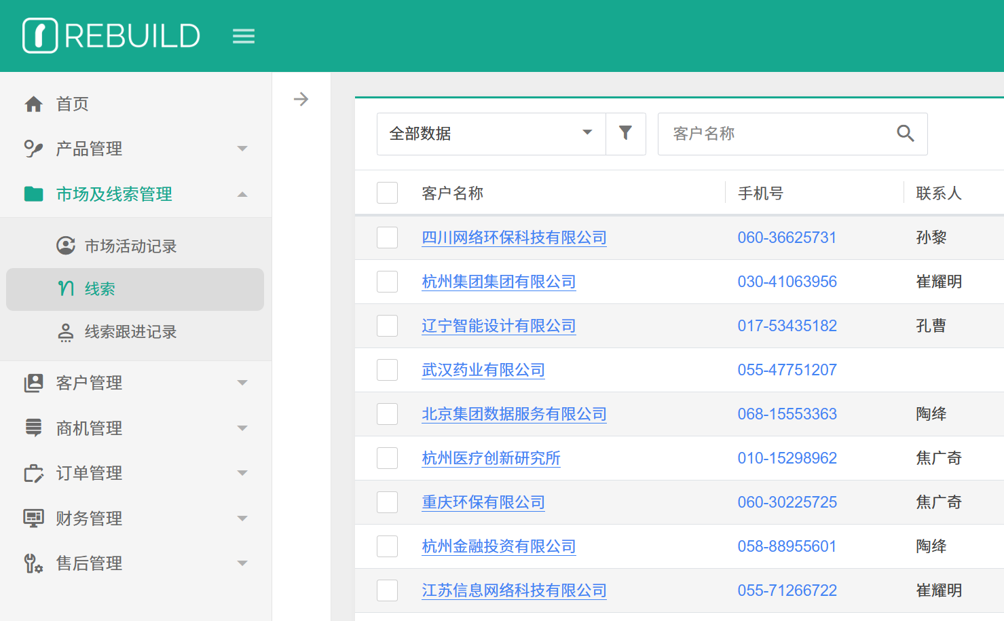
Task: Open the 杭州医疗创新研究所 record link
Action: point(491,458)
